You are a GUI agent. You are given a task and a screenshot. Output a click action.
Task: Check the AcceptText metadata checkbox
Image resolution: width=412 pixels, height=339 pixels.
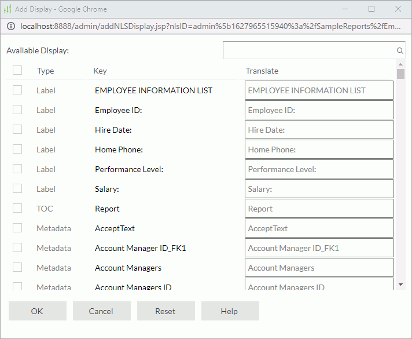(17, 228)
